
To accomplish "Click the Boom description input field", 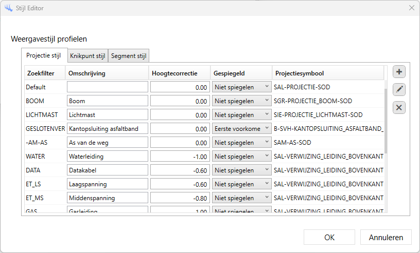I will point(107,101).
